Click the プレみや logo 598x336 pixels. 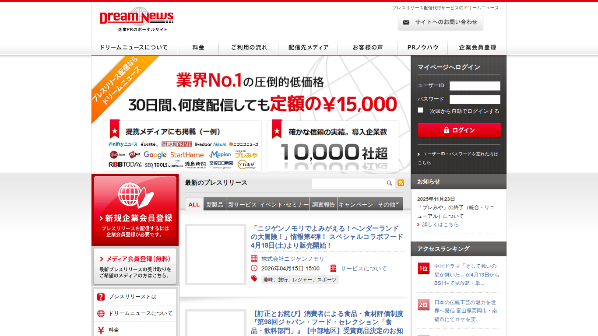tap(246, 154)
